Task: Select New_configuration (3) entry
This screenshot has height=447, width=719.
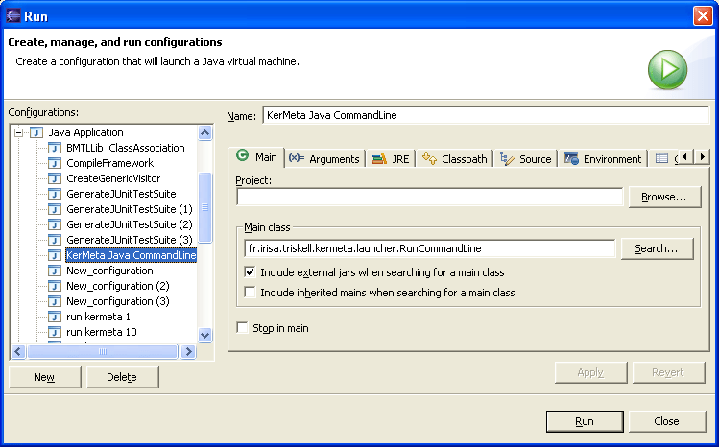Action: tap(118, 301)
